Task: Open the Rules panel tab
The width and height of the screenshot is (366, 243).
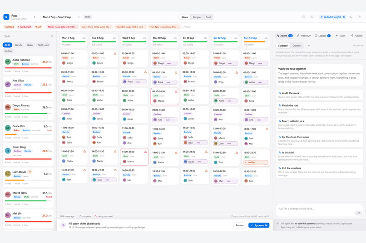Action: [x=341, y=36]
